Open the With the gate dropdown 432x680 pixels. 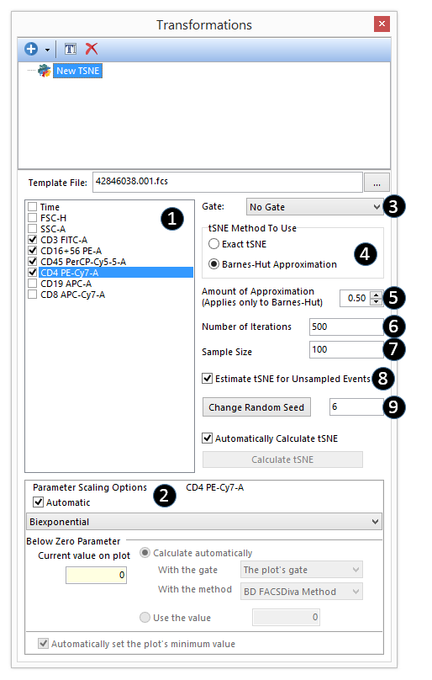tap(302, 570)
